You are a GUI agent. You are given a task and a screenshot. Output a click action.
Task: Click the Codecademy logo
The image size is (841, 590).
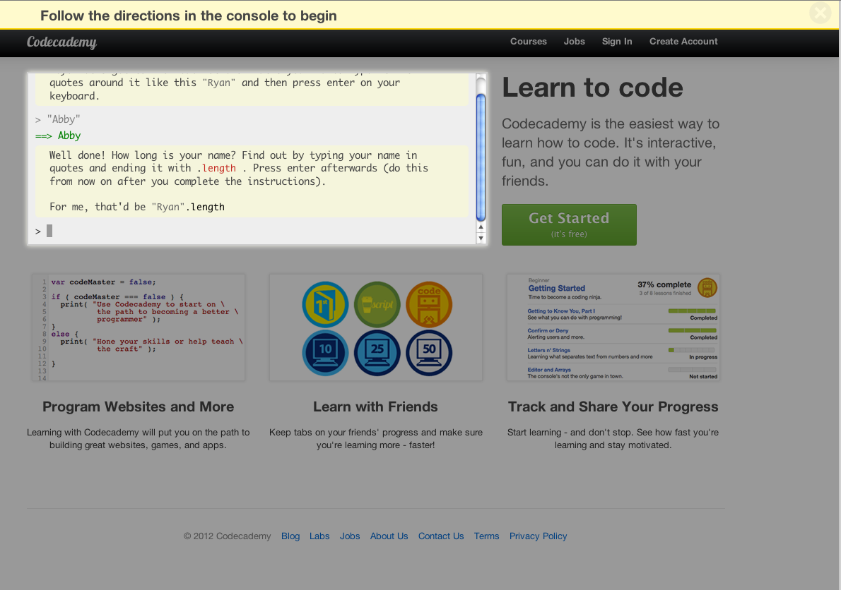click(x=61, y=42)
